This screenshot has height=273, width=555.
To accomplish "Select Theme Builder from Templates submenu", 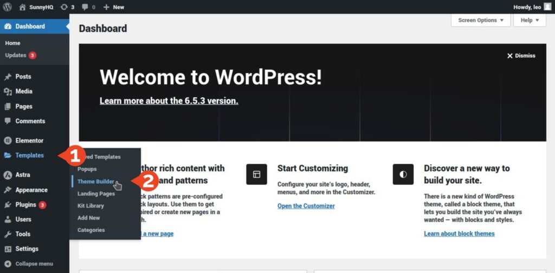I will click(x=96, y=182).
